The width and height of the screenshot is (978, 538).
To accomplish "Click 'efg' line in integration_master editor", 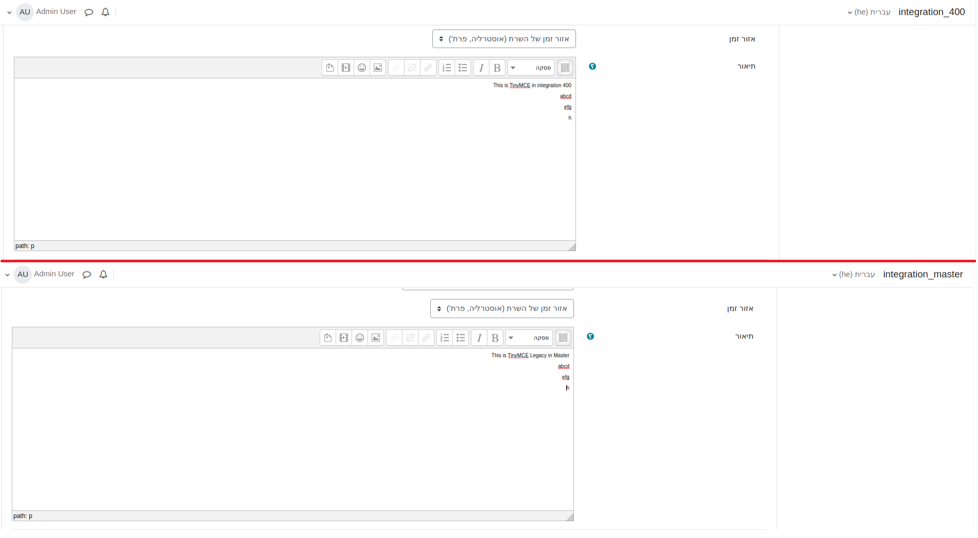I will [x=566, y=377].
